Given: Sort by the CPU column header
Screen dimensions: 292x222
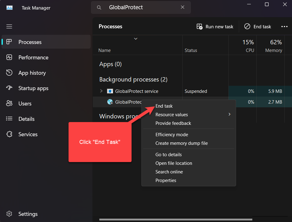Looking at the screenshot, I should point(249,46).
